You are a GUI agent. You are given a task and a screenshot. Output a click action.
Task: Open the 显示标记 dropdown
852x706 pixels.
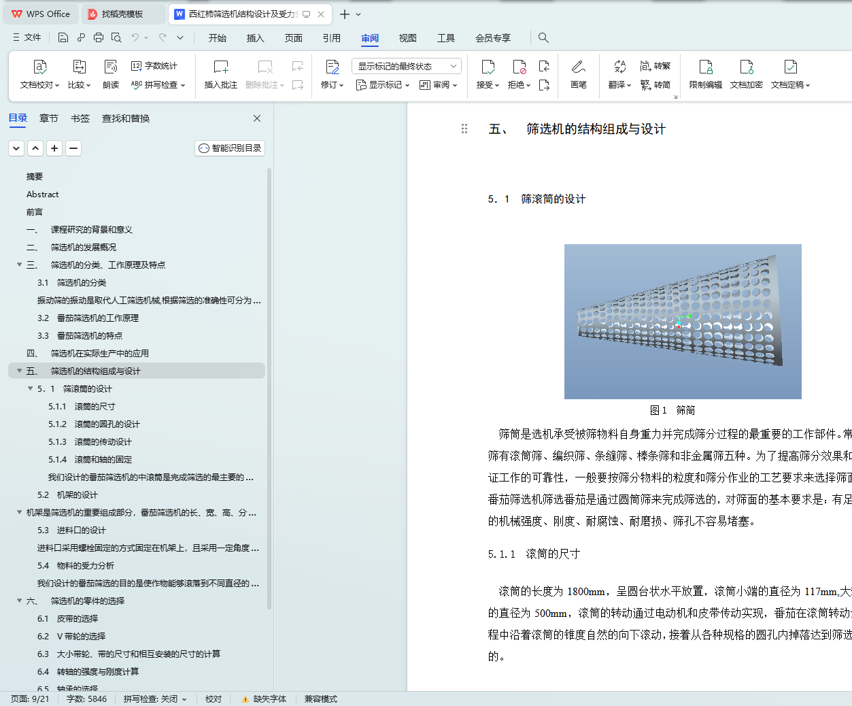pos(383,85)
